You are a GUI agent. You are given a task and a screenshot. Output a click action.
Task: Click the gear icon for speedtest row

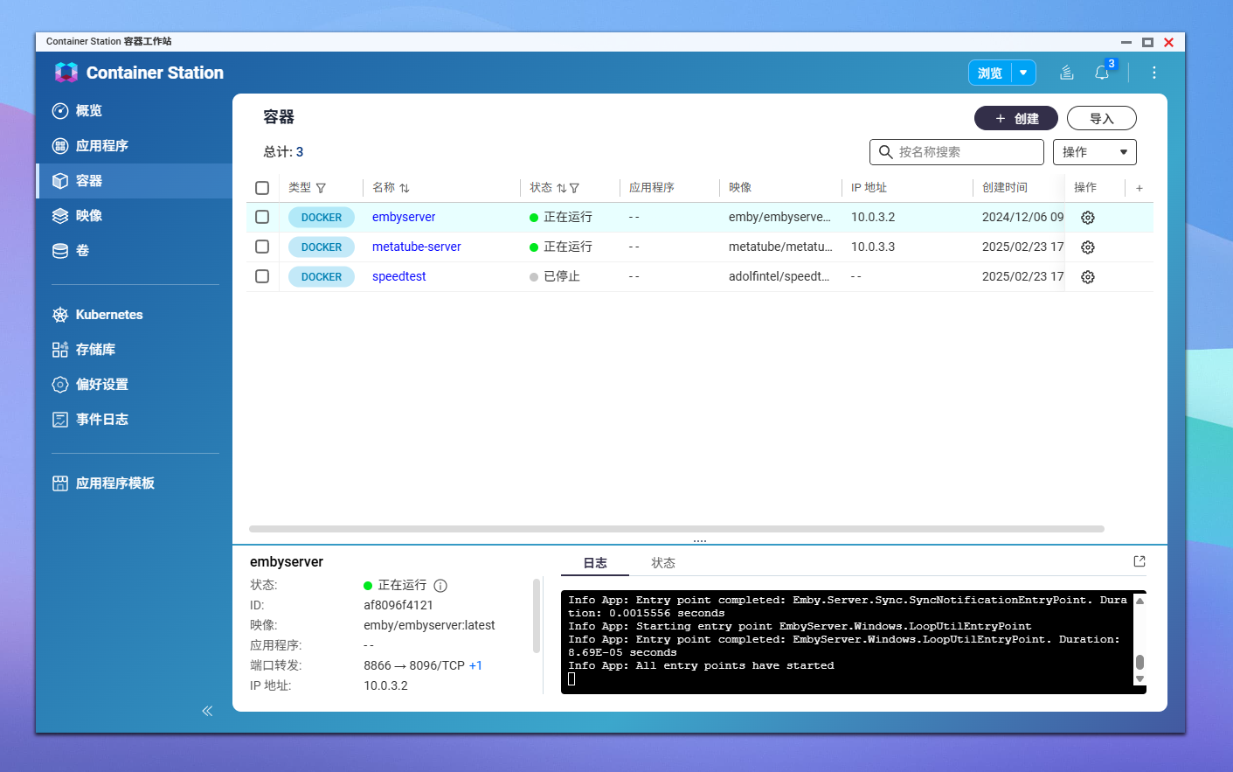(1087, 277)
